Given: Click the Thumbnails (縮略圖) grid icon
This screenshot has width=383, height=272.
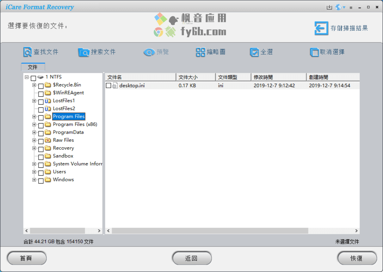Looking at the screenshot, I should point(201,52).
